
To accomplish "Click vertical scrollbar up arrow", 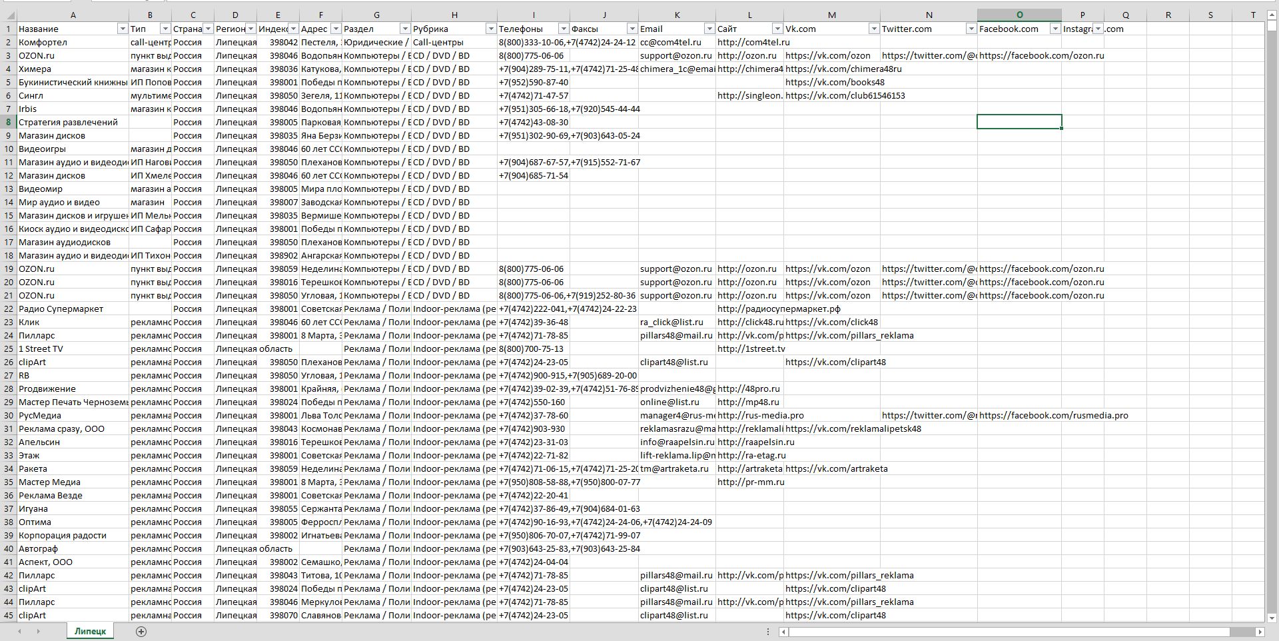I will pos(1272,15).
